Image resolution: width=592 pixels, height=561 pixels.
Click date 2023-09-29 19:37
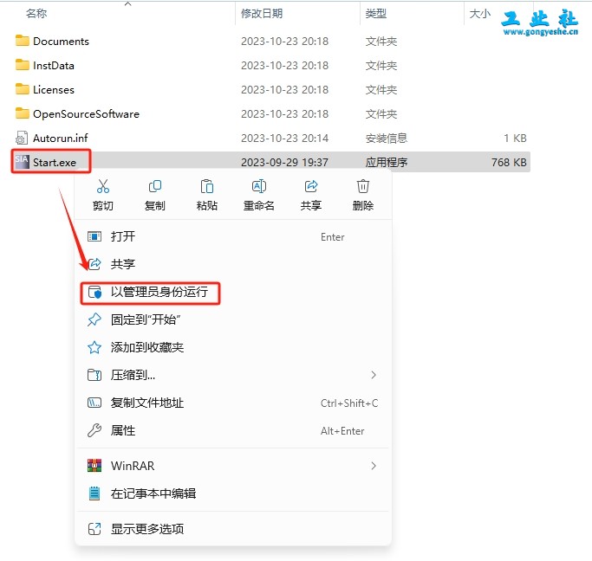click(x=284, y=162)
